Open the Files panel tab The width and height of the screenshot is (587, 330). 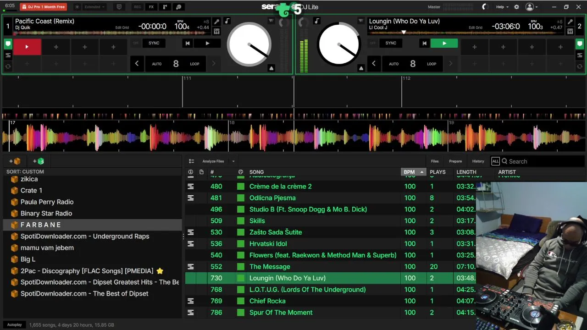pyautogui.click(x=435, y=161)
